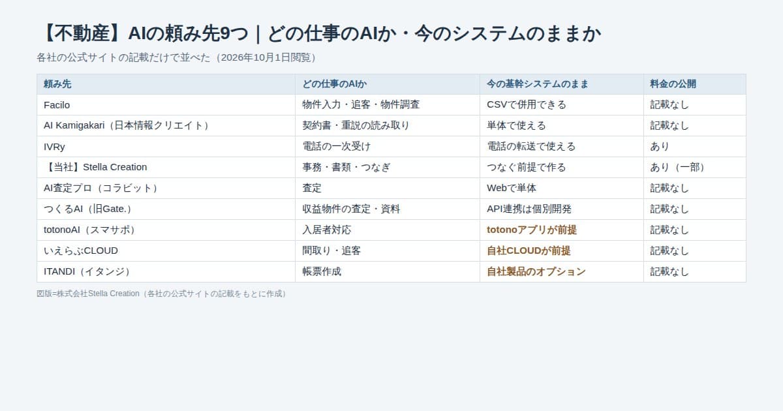Image resolution: width=783 pixels, height=411 pixels.
Task: Click the 間取り・追客 cell
Action: (x=388, y=251)
